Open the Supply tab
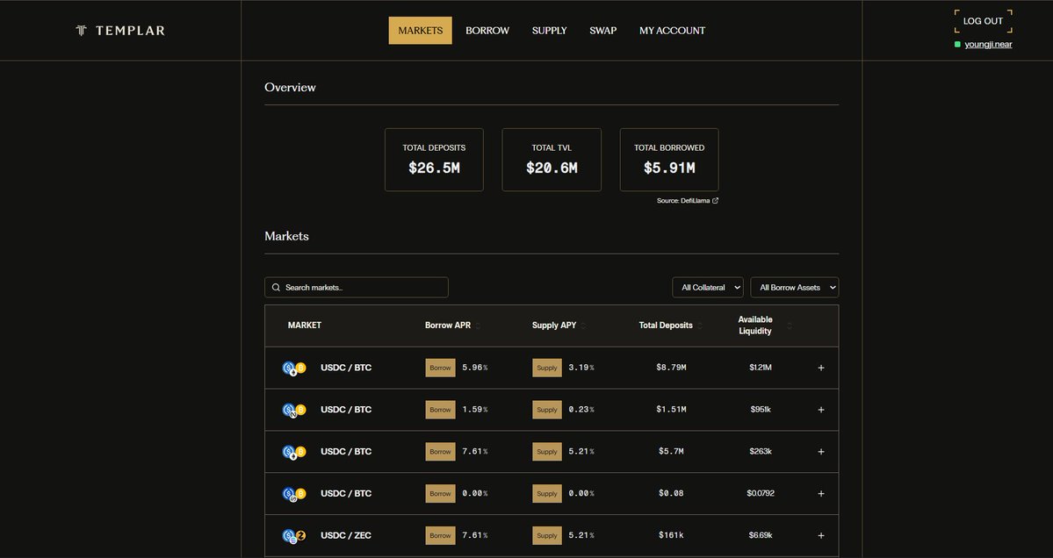 coord(549,30)
